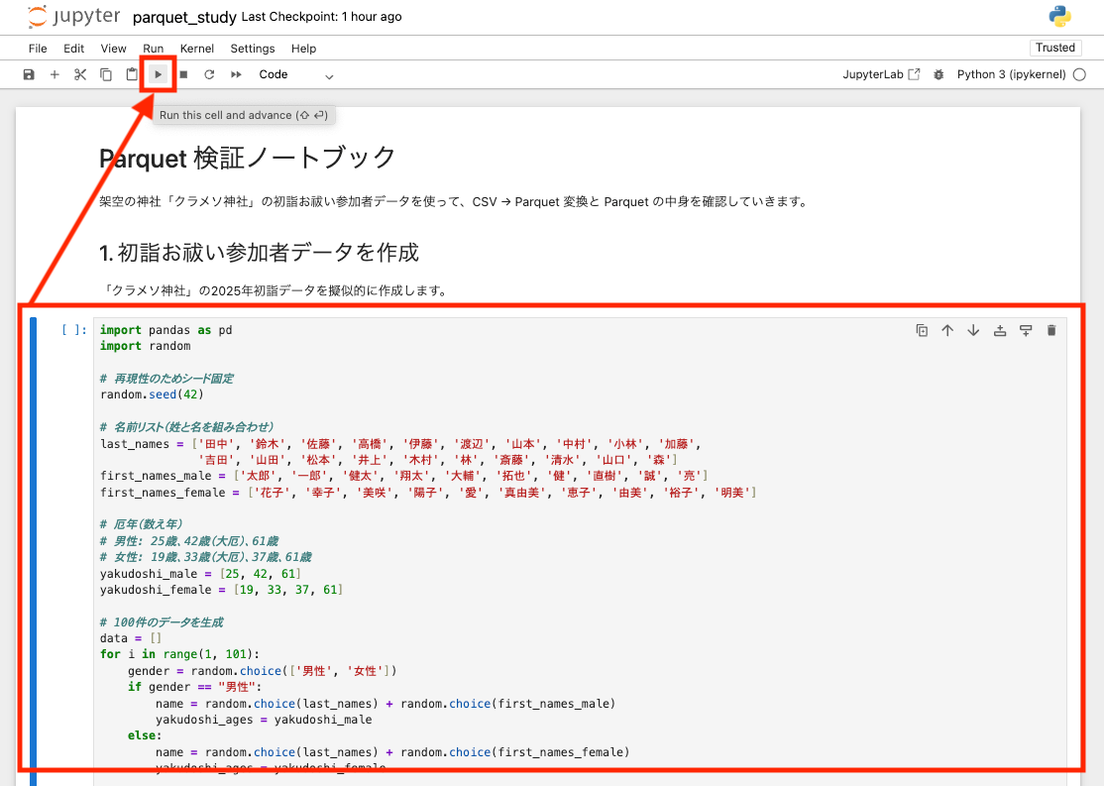Run the highlighted code cell

pos(158,73)
